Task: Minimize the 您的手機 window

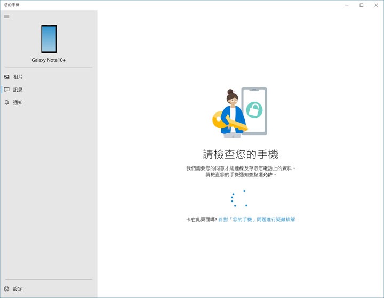Action: coord(347,5)
